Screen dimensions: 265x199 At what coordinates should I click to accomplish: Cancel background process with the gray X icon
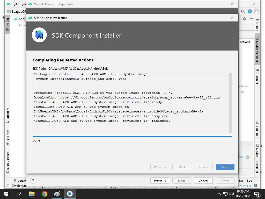[248, 157]
